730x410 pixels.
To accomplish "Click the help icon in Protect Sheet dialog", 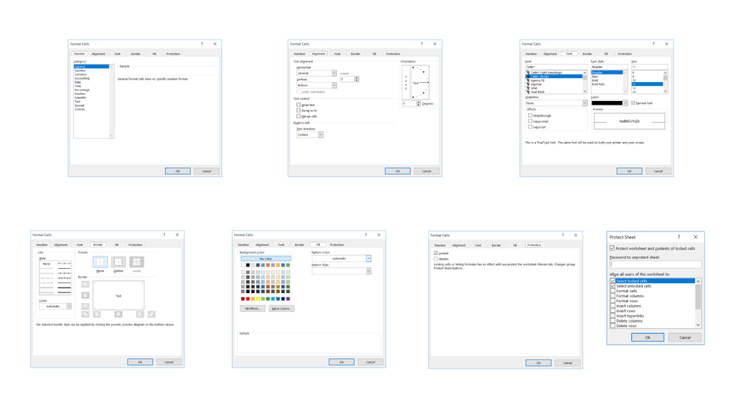I will tap(679, 237).
